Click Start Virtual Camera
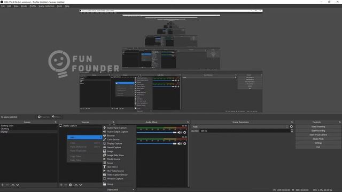 [318, 135]
